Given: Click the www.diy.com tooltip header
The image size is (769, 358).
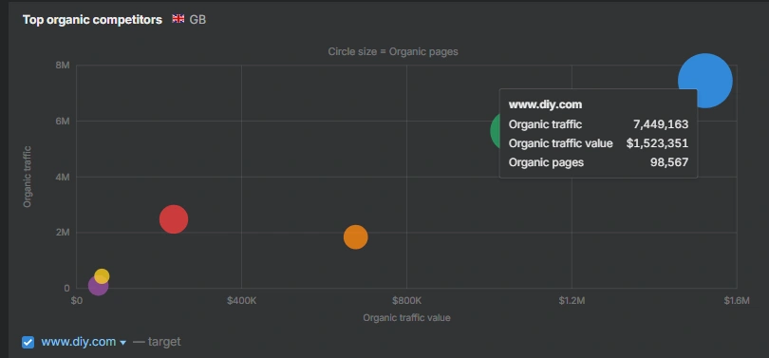Looking at the screenshot, I should click(545, 104).
